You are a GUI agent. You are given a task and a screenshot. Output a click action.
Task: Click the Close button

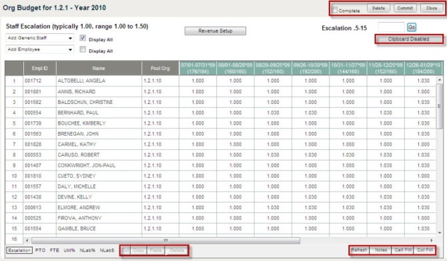[x=431, y=8]
